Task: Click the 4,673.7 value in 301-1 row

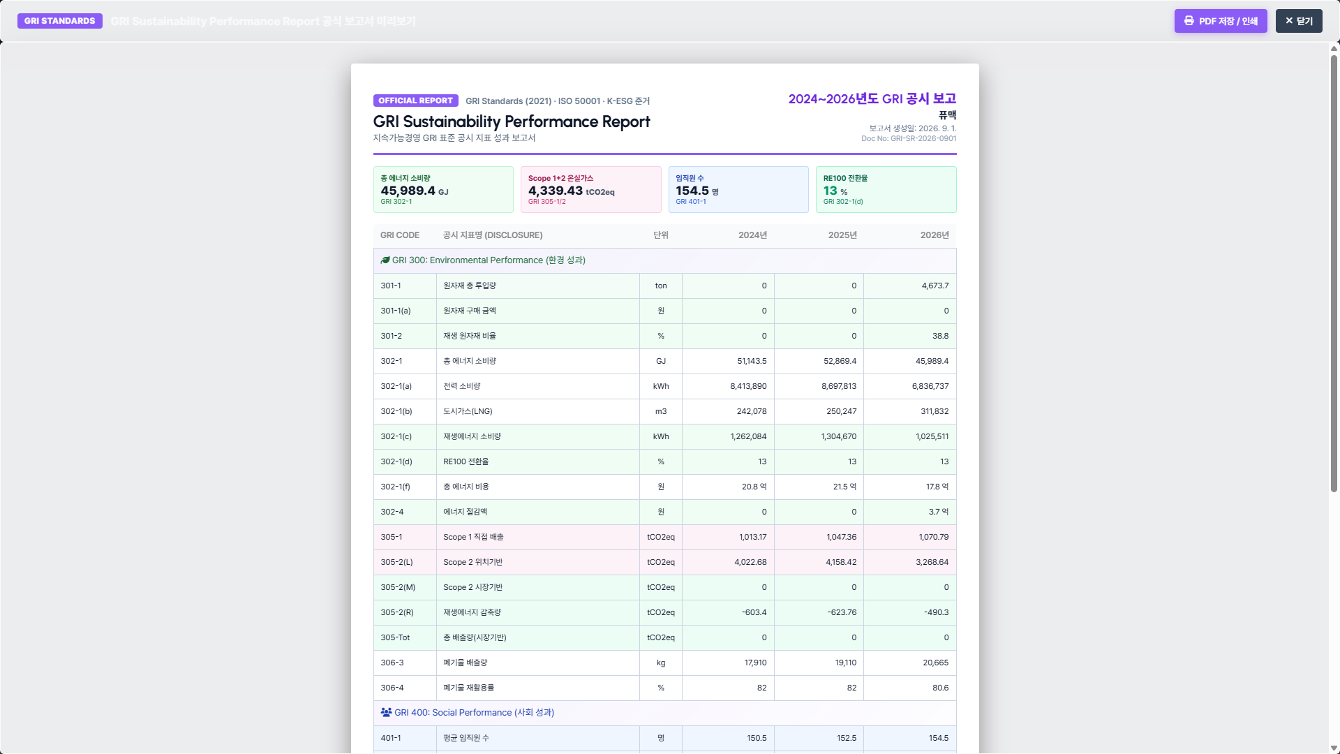Action: 935,286
